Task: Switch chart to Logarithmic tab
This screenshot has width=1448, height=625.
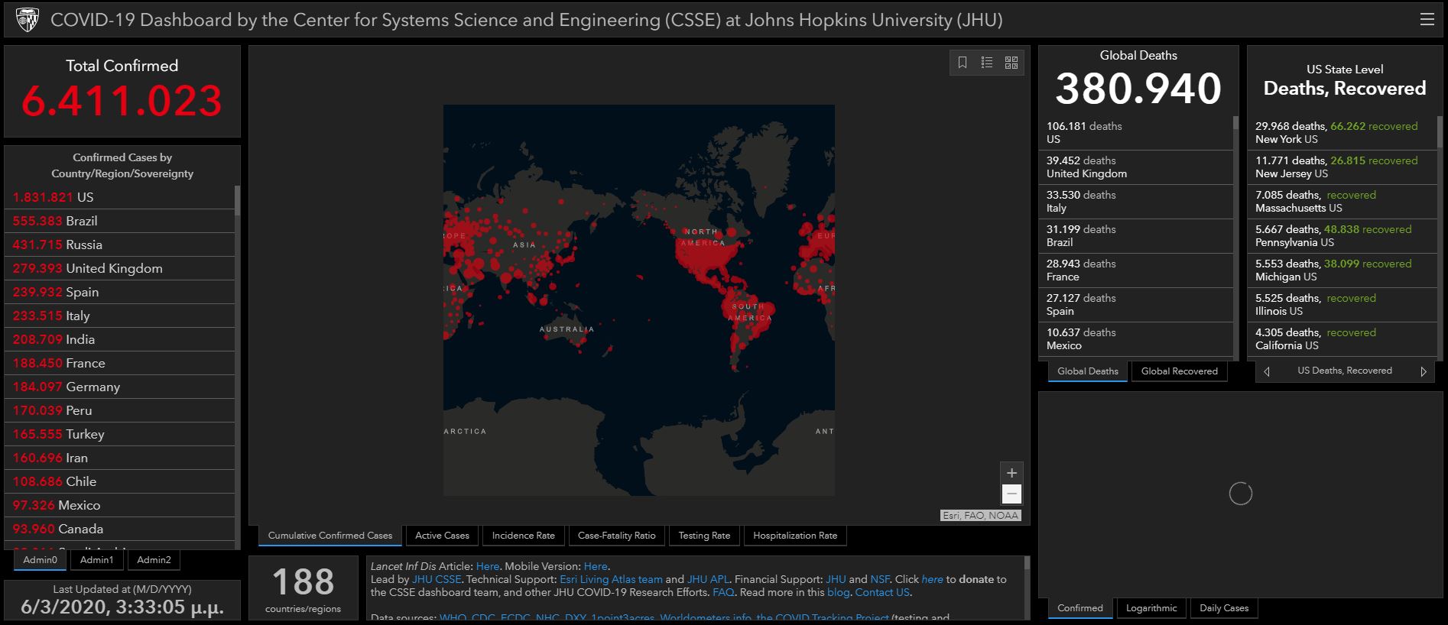Action: point(1151,608)
